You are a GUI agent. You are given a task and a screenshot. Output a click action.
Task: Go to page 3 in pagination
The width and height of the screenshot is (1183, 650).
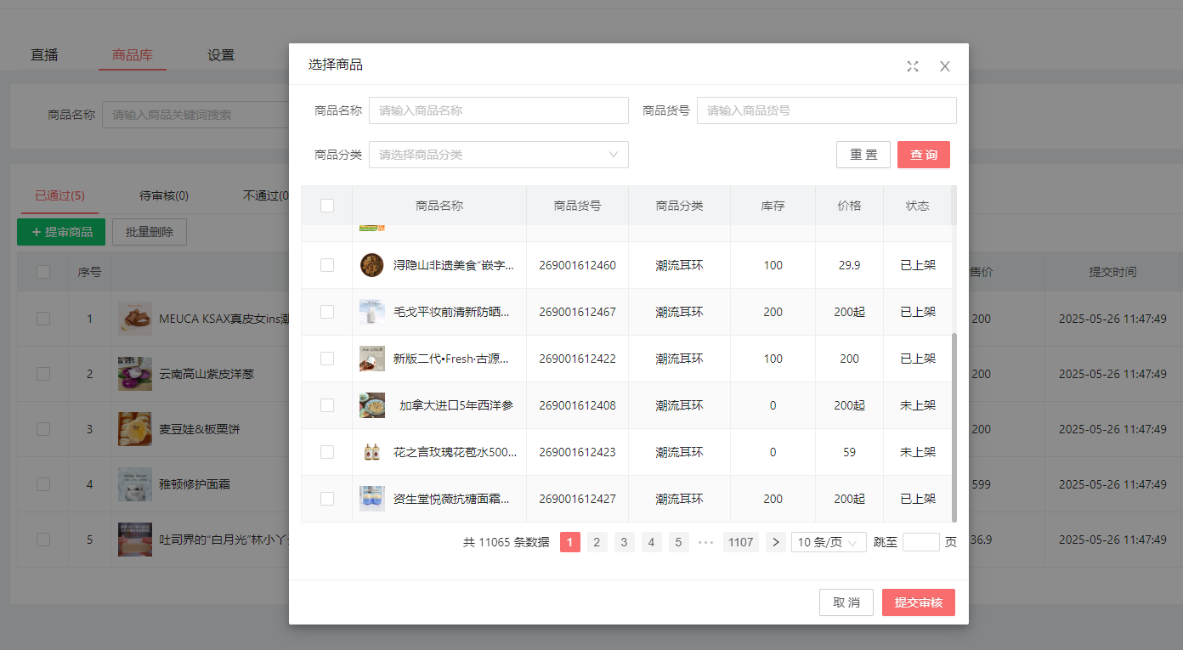625,542
